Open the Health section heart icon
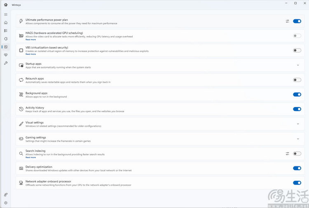 [x=6, y=55]
